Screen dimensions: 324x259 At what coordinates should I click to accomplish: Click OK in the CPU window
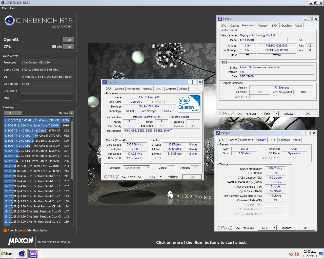192,177
